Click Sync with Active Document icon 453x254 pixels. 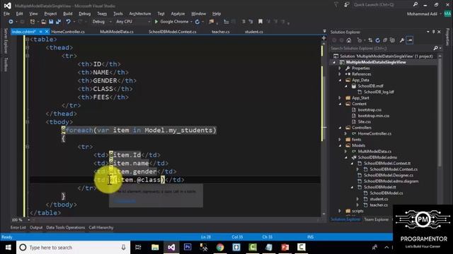(370, 40)
